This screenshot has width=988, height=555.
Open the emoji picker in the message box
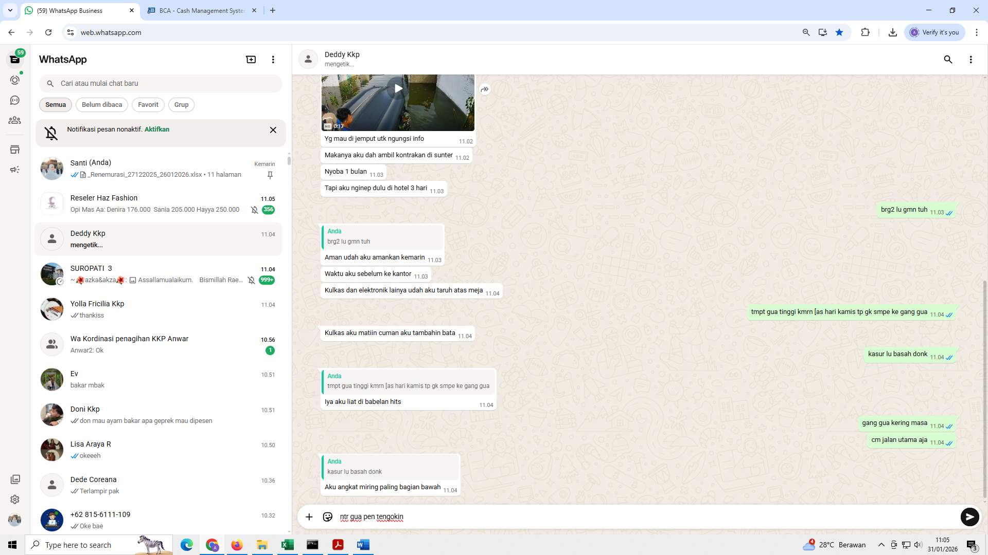point(328,517)
